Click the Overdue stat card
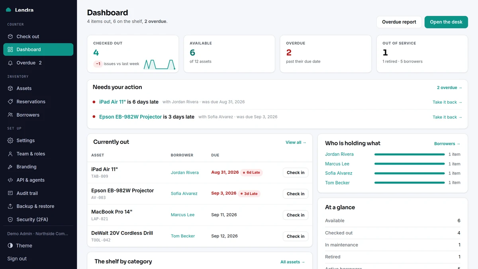The height and width of the screenshot is (269, 478). [x=326, y=54]
